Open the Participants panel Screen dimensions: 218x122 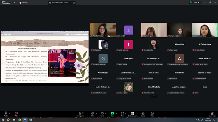pos(80,114)
